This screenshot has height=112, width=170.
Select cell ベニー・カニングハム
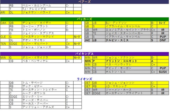(x=44, y=5)
